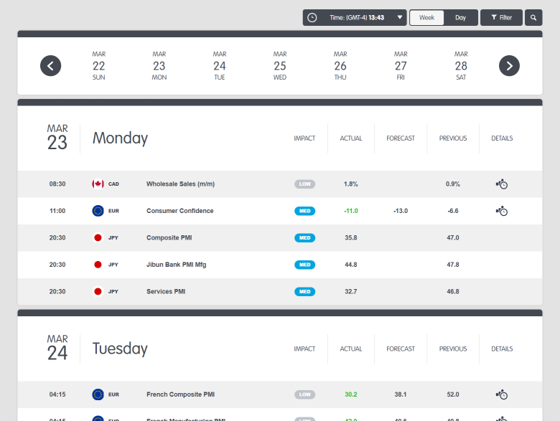Click previous value 47.8
Screen dimensions: 560x421
pyautogui.click(x=453, y=265)
